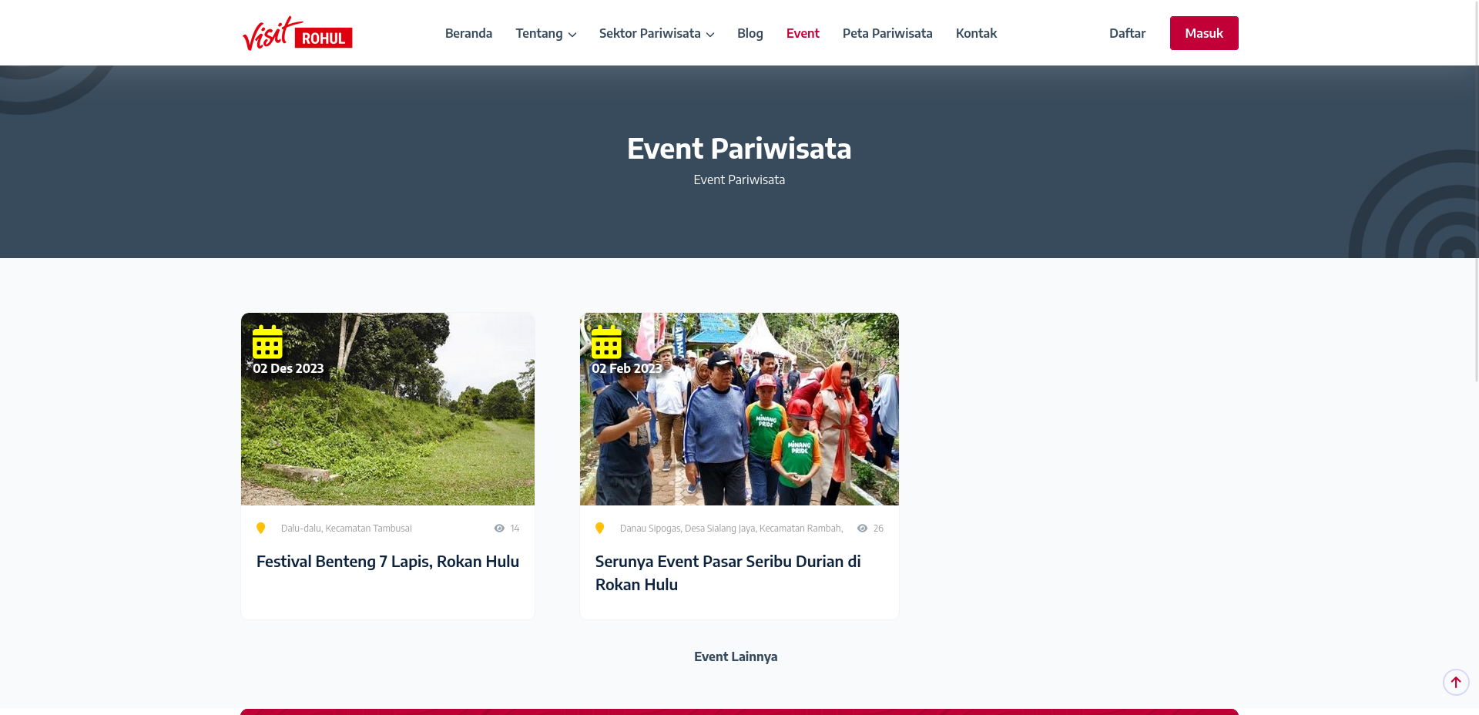The image size is (1479, 715).
Task: Open Serunya Event Pasar Seribu Durian title
Action: coord(728,573)
